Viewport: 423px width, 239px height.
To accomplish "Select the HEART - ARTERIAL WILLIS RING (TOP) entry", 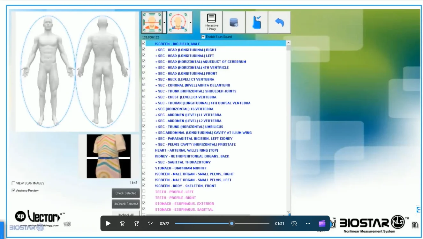I will pyautogui.click(x=186, y=150).
